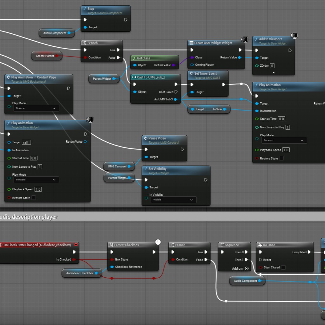
Task: Toggle the Start Closed checkbox on Do Once
Action: [283, 267]
